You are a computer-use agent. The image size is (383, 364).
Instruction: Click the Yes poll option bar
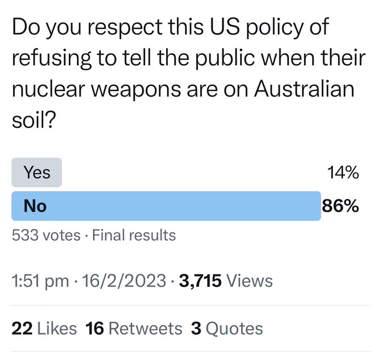click(37, 172)
